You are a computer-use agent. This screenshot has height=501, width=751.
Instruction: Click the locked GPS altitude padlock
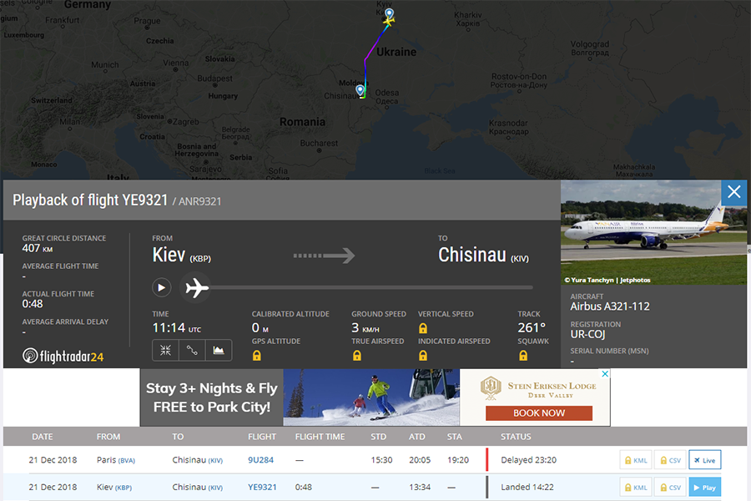click(256, 356)
